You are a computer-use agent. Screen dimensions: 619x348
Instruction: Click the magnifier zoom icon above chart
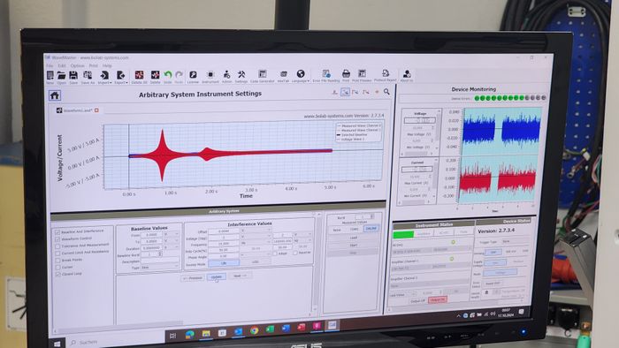tap(386, 92)
